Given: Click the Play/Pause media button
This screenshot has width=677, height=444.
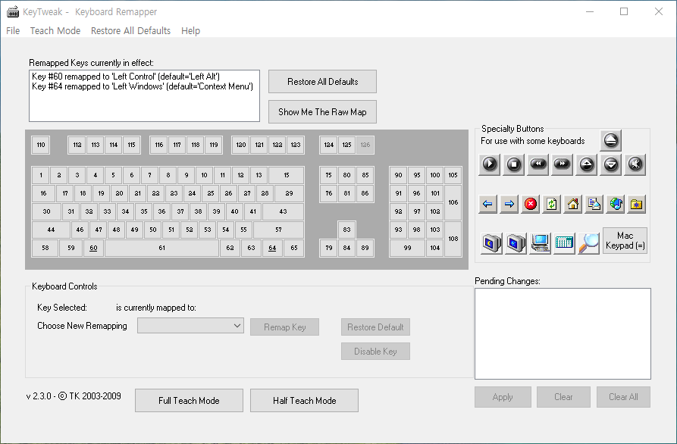Looking at the screenshot, I should (490, 164).
